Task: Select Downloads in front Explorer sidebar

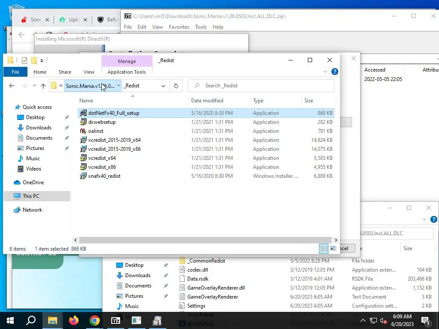Action: pos(39,128)
